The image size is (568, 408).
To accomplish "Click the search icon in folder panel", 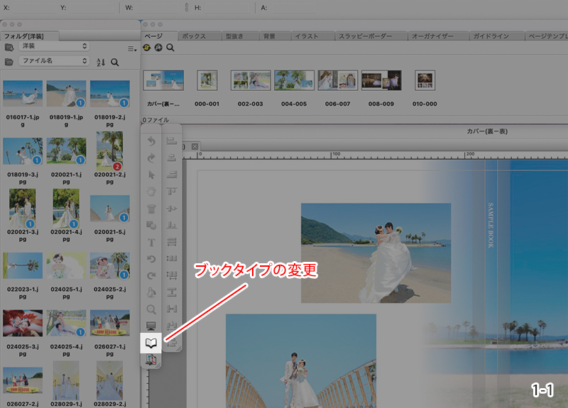I will point(115,62).
